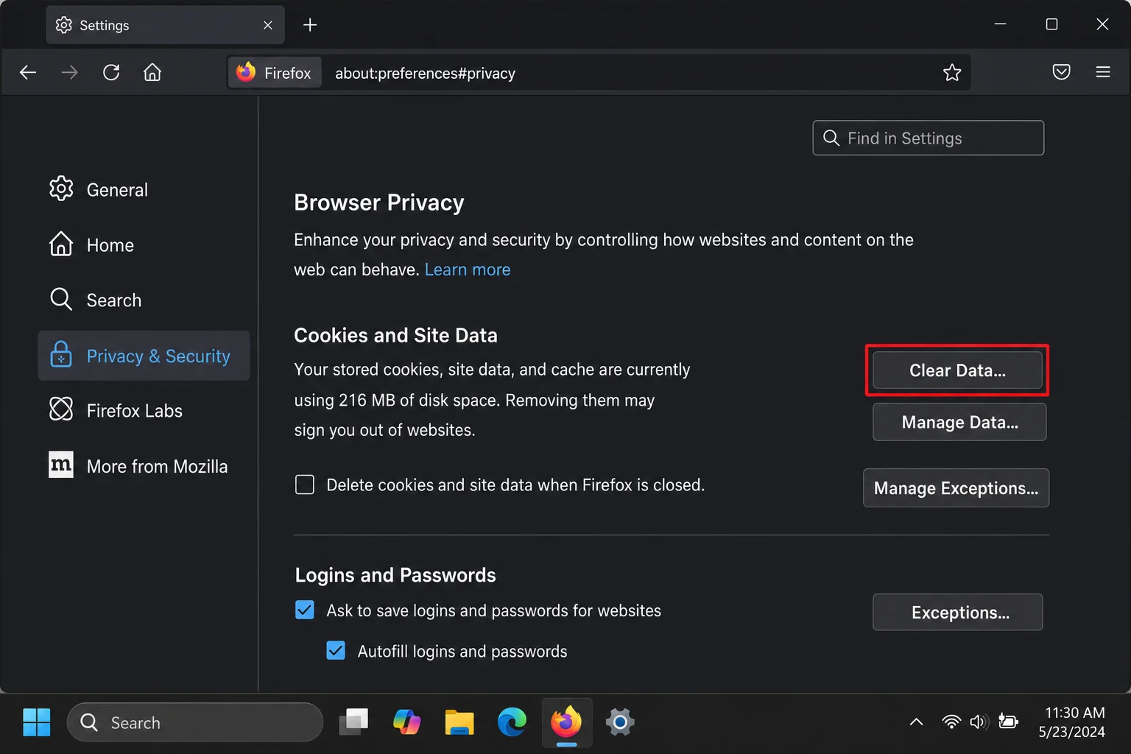Click the Logins and Passwords heading
This screenshot has height=754, width=1131.
pyautogui.click(x=395, y=575)
